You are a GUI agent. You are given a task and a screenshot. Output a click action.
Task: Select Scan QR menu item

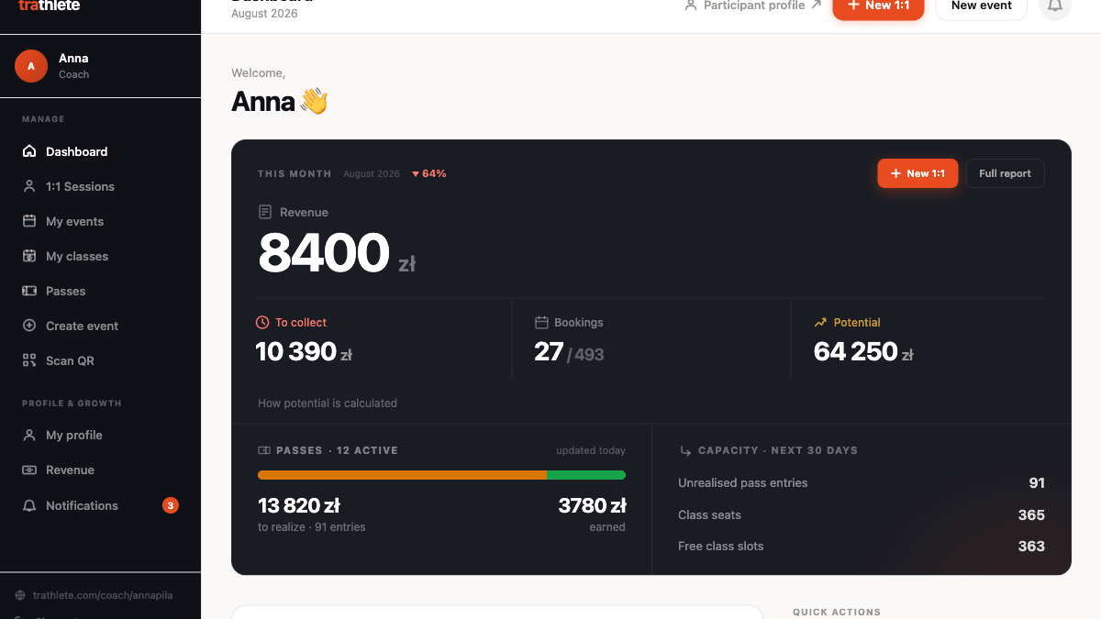(100, 360)
